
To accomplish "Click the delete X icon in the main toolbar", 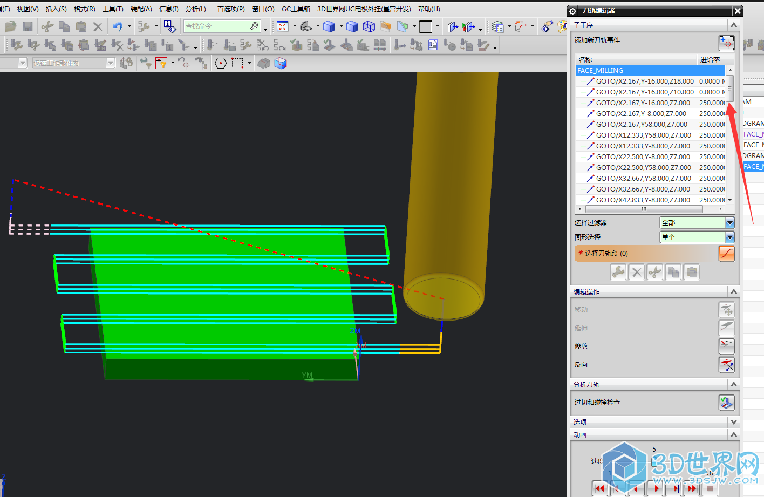I will [98, 26].
